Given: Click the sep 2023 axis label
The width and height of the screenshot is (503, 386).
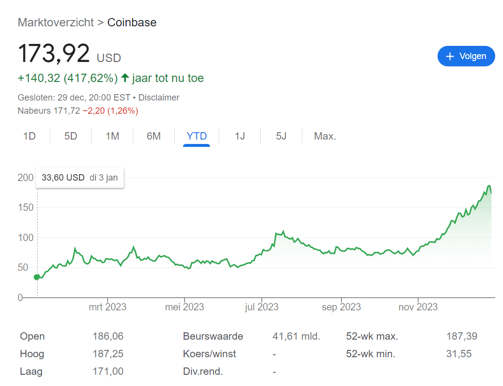Looking at the screenshot, I should 341,307.
